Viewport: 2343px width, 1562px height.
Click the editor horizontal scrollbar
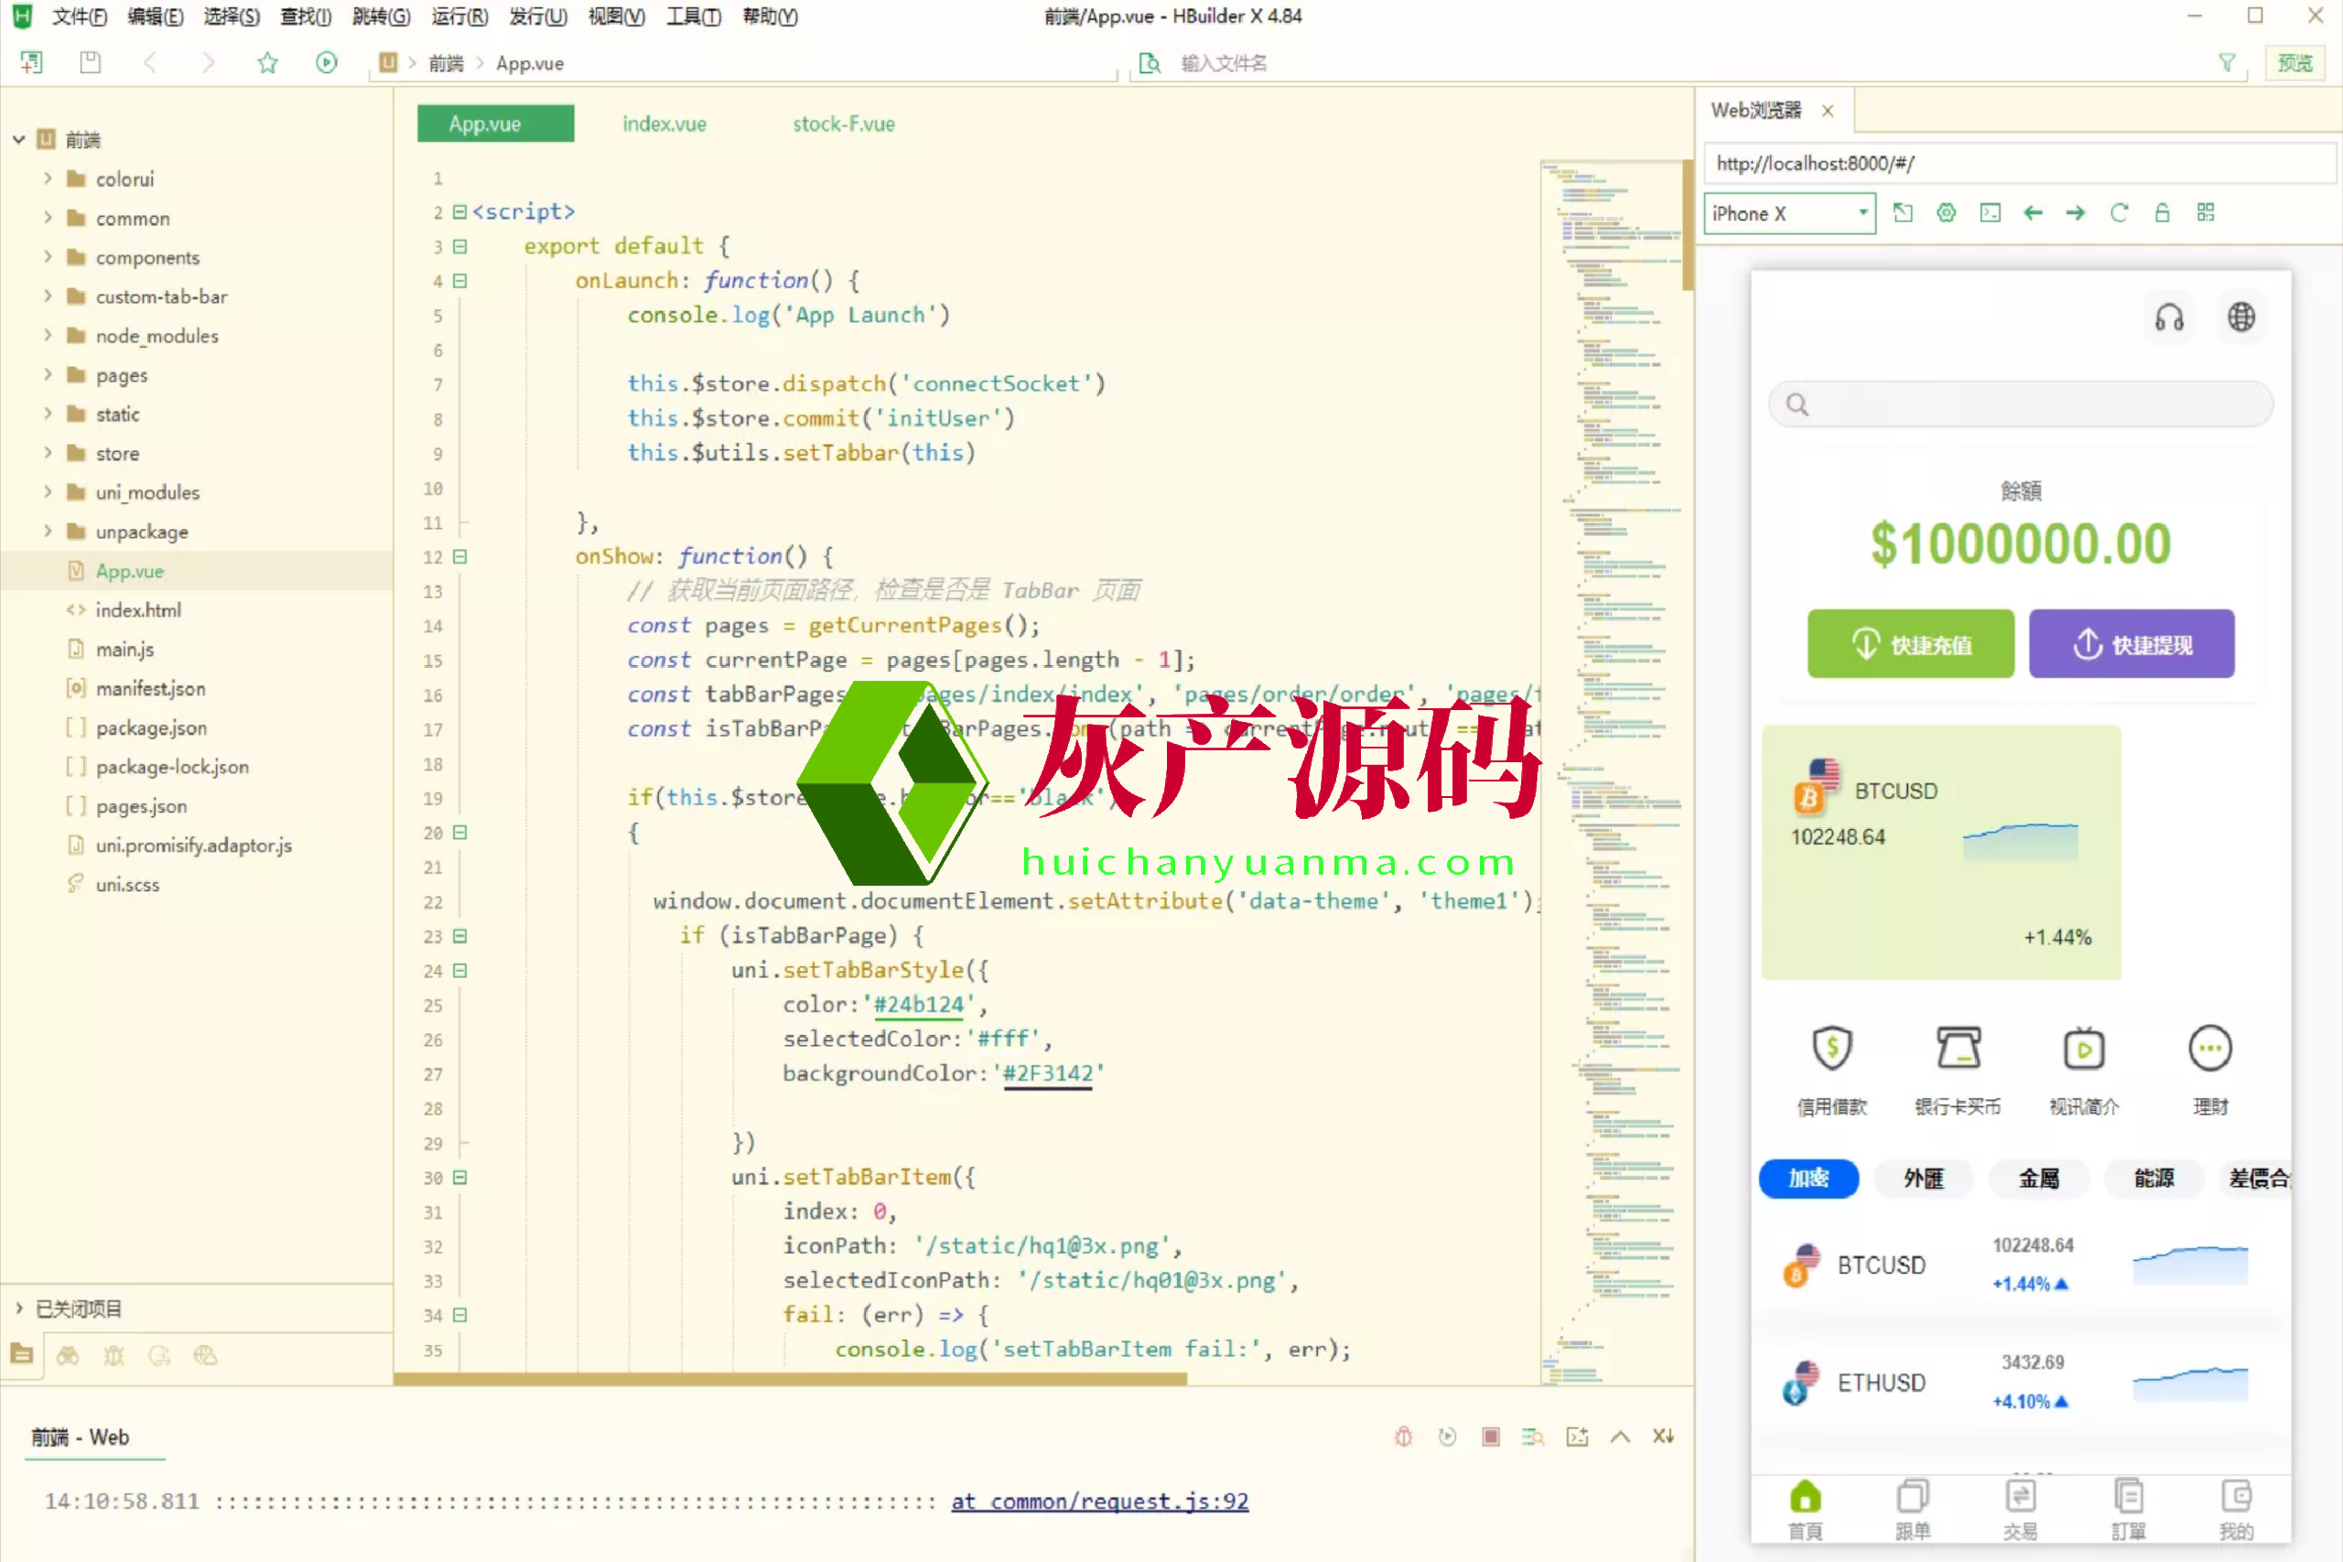[x=789, y=1380]
